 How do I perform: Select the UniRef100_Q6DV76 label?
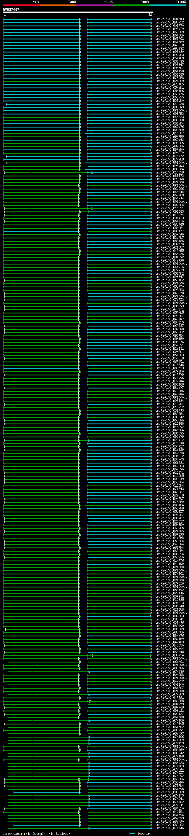point(169,127)
